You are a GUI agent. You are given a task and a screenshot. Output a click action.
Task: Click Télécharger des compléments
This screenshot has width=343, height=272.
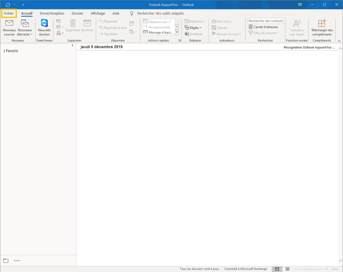coord(322,28)
